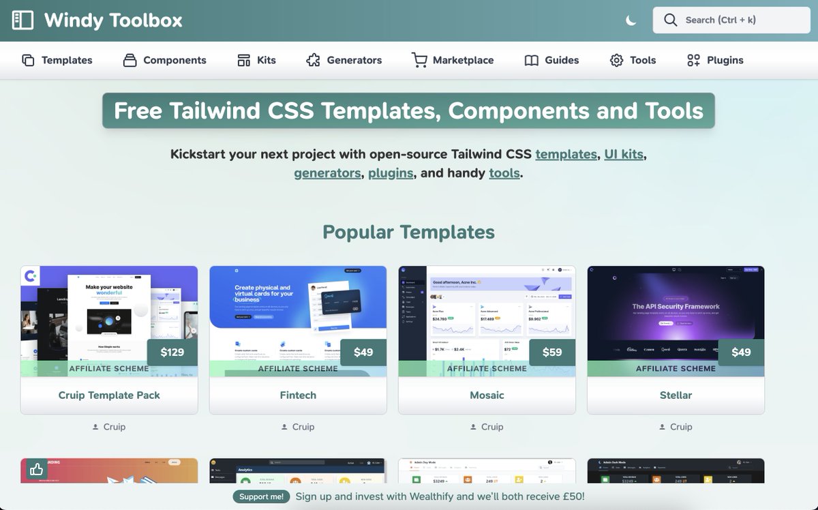Open the Tools menu item
This screenshot has width=818, height=510.
(633, 60)
